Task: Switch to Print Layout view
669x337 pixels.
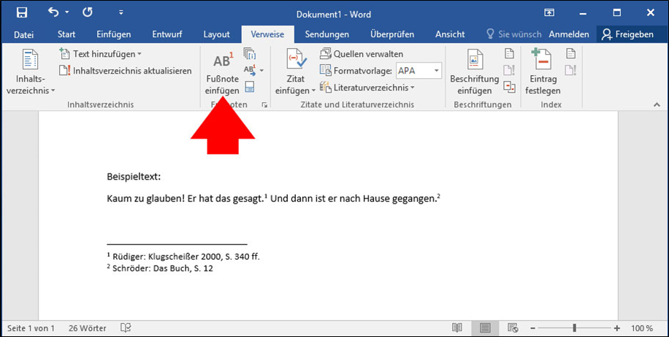Action: point(485,328)
